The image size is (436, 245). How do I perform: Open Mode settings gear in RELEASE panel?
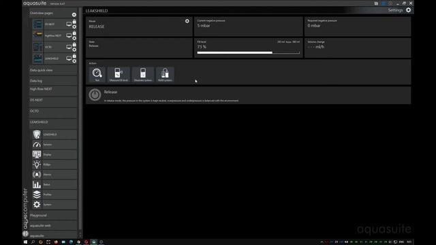point(187,21)
